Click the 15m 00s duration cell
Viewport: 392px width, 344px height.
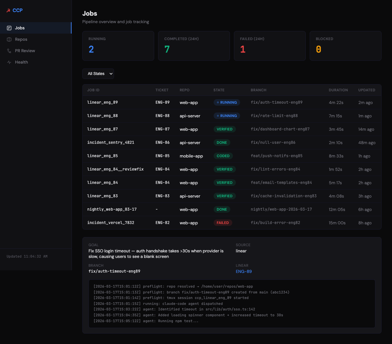coord(337,223)
